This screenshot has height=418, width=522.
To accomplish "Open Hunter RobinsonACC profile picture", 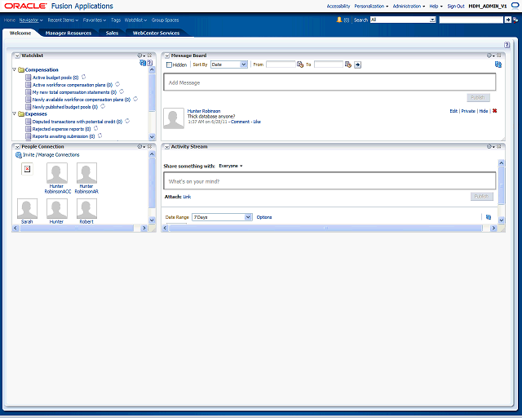I will pos(57,173).
